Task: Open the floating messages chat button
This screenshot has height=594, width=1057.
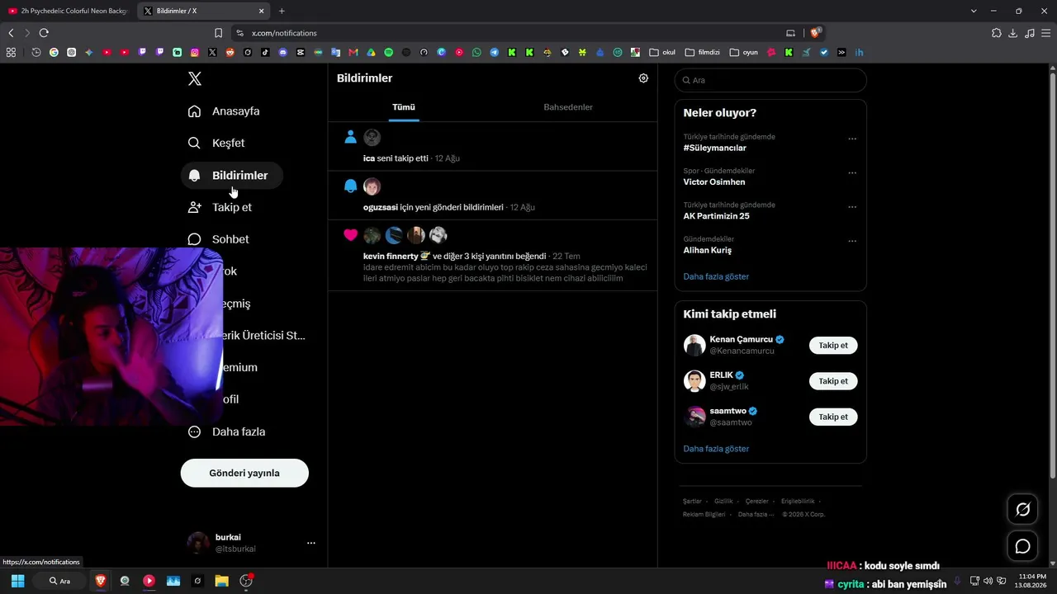Action: click(1022, 546)
